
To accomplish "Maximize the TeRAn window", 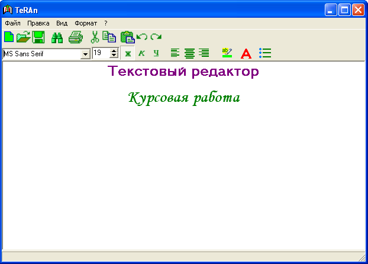I will [x=344, y=10].
